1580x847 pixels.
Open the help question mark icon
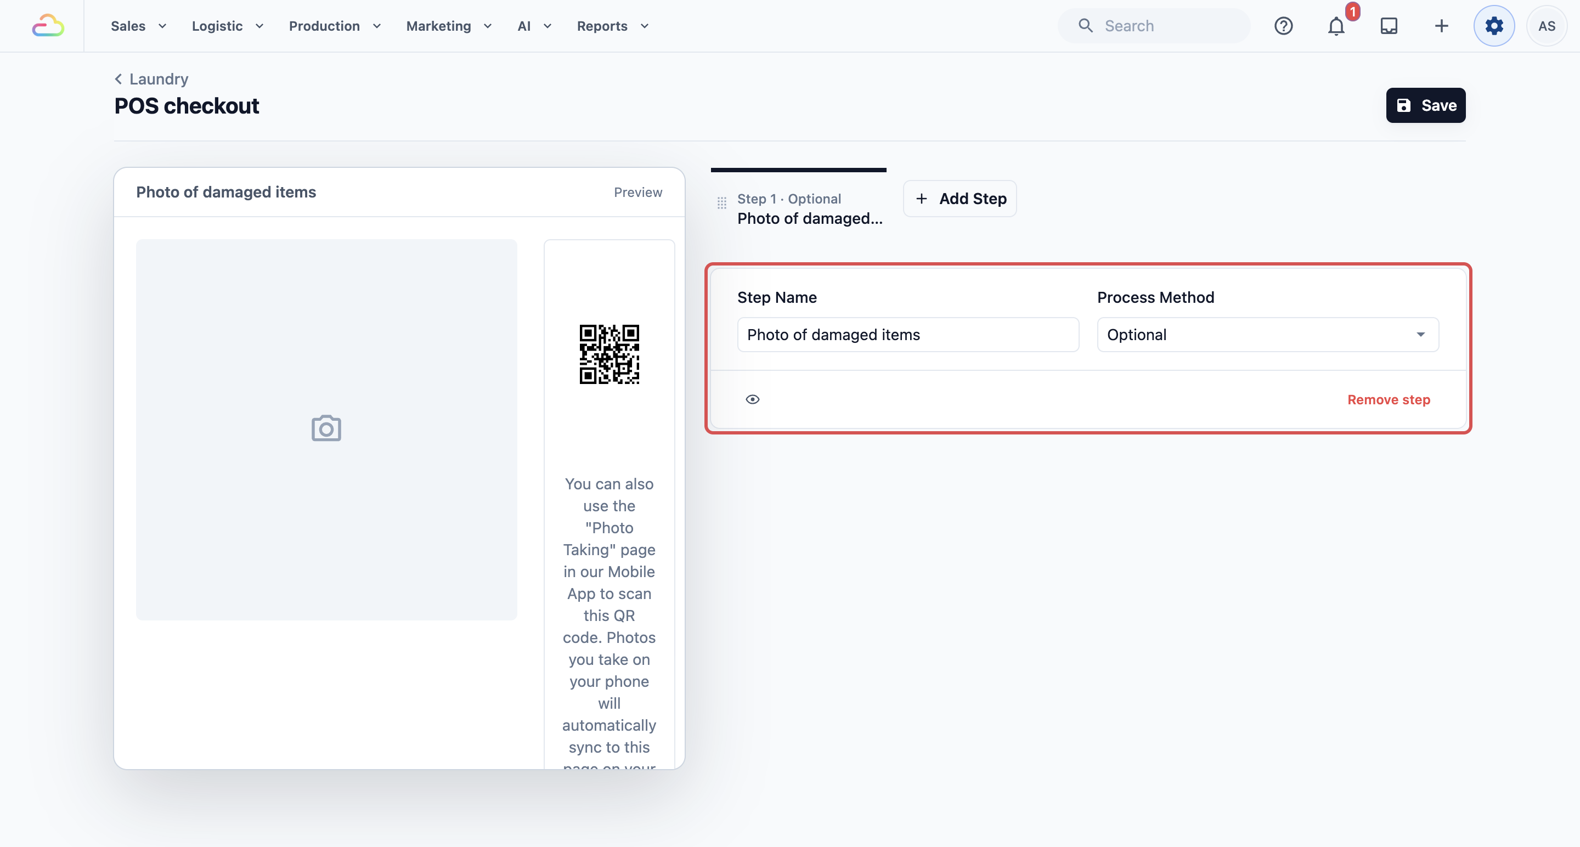(x=1283, y=26)
